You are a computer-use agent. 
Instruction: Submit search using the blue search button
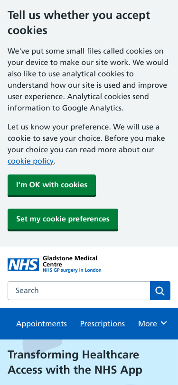click(160, 291)
